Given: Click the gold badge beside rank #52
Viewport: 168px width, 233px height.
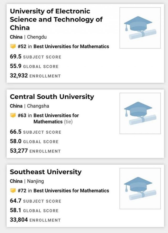Looking at the screenshot, I should (13, 46).
